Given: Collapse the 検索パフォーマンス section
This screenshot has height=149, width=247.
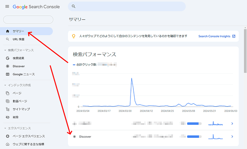Looking at the screenshot, I should point(19,50).
